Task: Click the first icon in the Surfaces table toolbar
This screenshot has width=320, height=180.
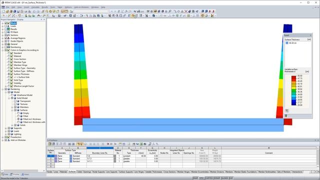Action: pyautogui.click(x=49, y=144)
